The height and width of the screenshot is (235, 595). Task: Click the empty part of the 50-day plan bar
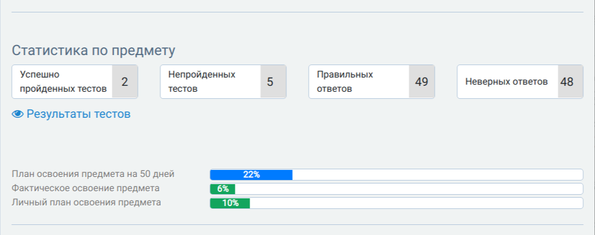click(438, 175)
